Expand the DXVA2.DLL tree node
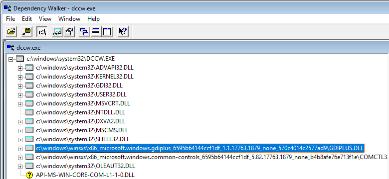This screenshot has width=389, height=179. (20, 122)
